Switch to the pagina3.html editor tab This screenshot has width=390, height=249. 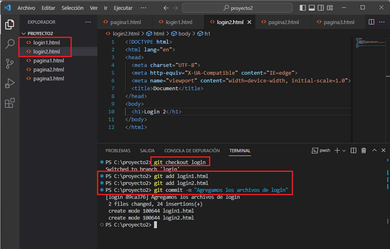click(339, 22)
